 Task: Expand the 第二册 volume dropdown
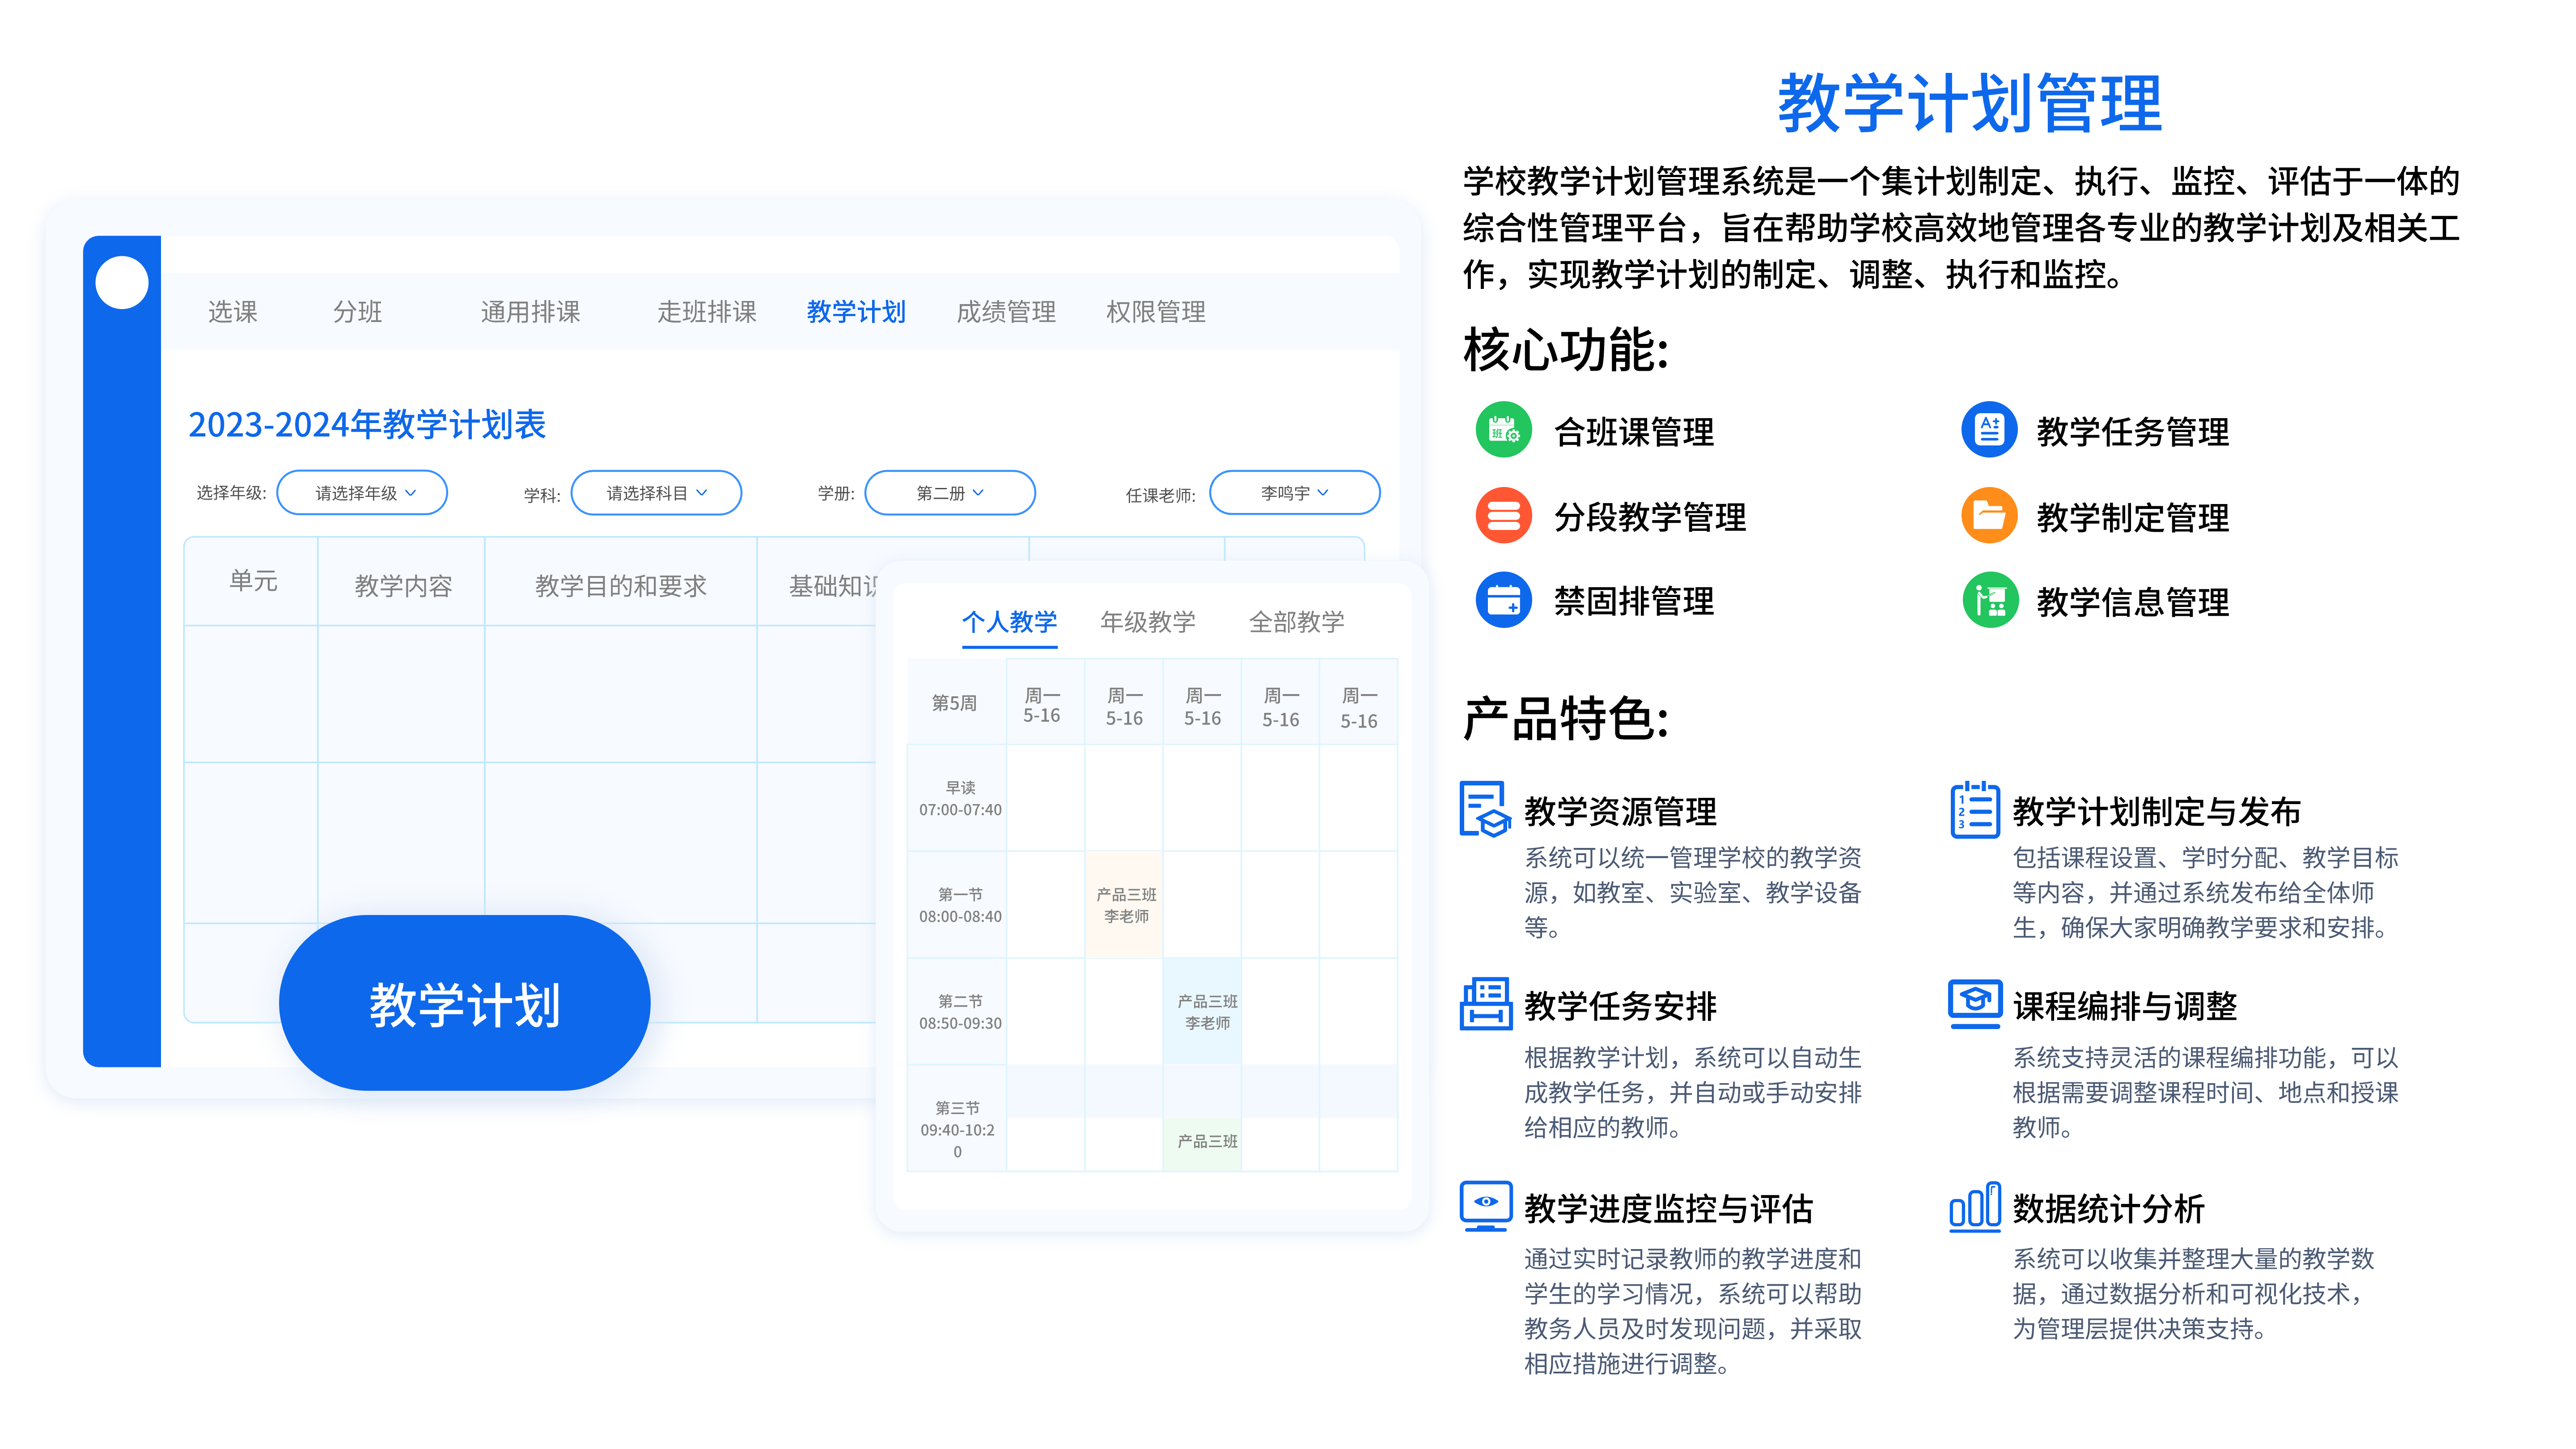[x=950, y=493]
